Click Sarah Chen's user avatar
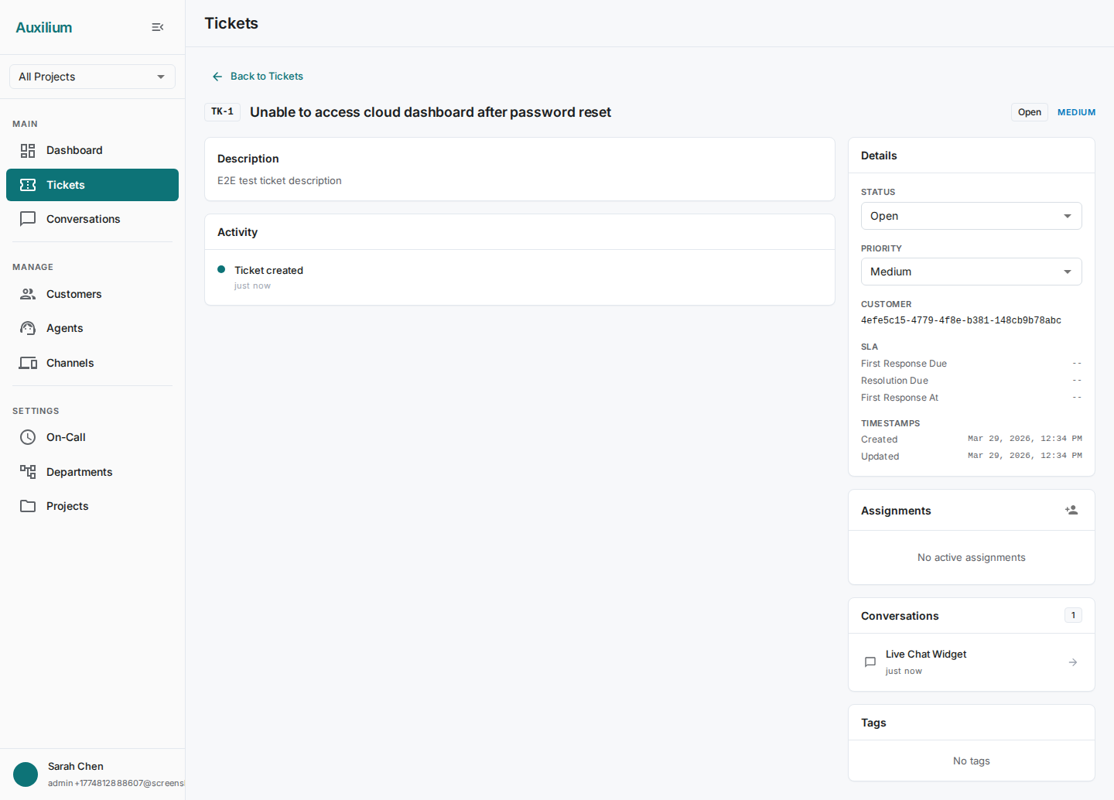The width and height of the screenshot is (1114, 800). [26, 774]
